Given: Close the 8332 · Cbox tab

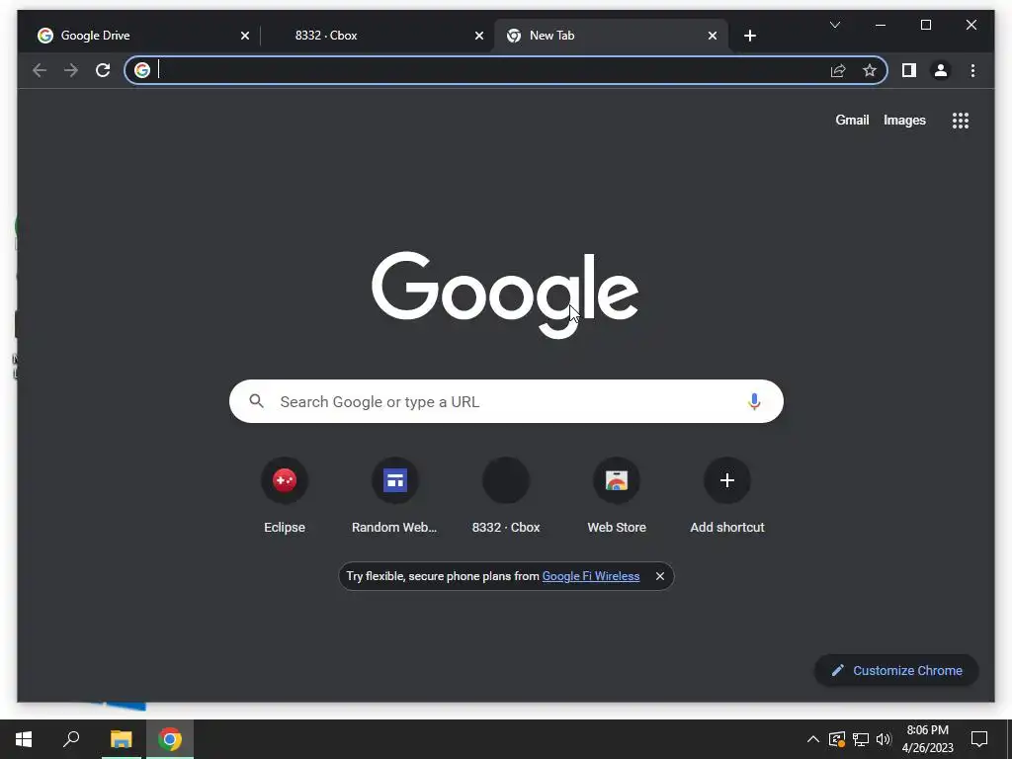Looking at the screenshot, I should coord(479,36).
